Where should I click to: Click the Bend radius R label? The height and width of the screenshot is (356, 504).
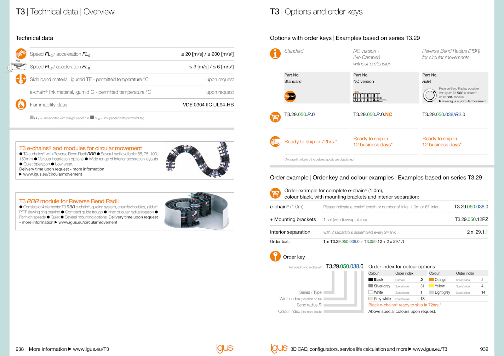(309, 305)
